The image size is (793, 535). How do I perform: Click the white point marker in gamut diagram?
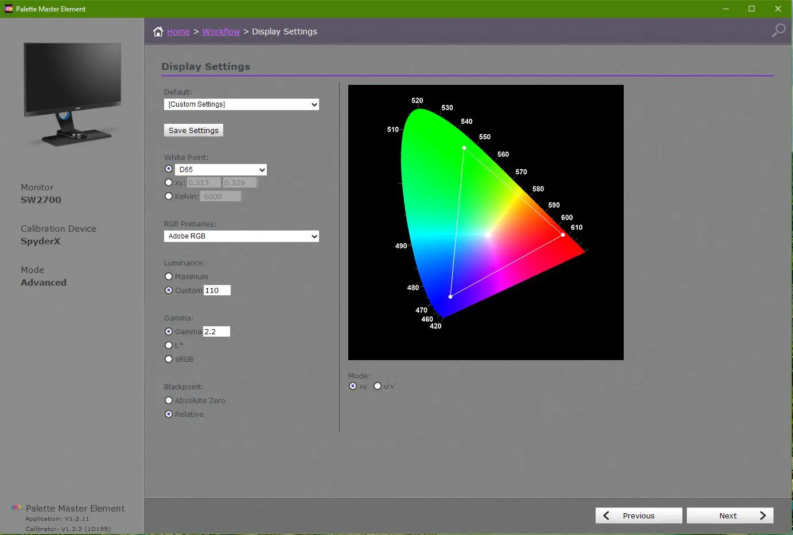point(488,235)
